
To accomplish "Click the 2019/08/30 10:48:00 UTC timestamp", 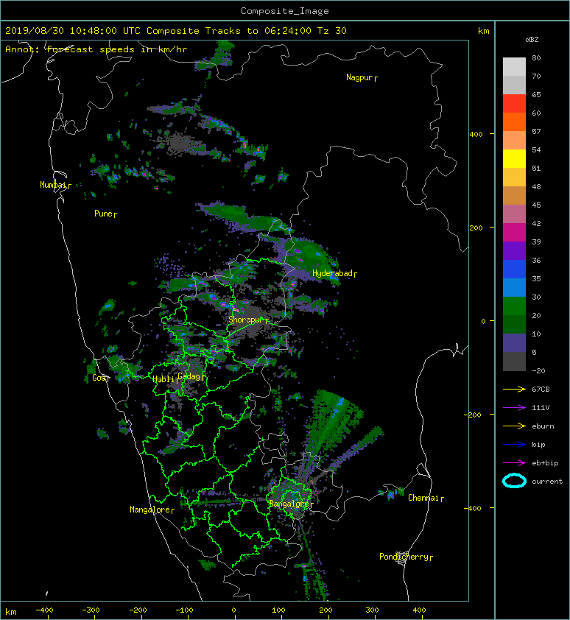I will tap(73, 31).
